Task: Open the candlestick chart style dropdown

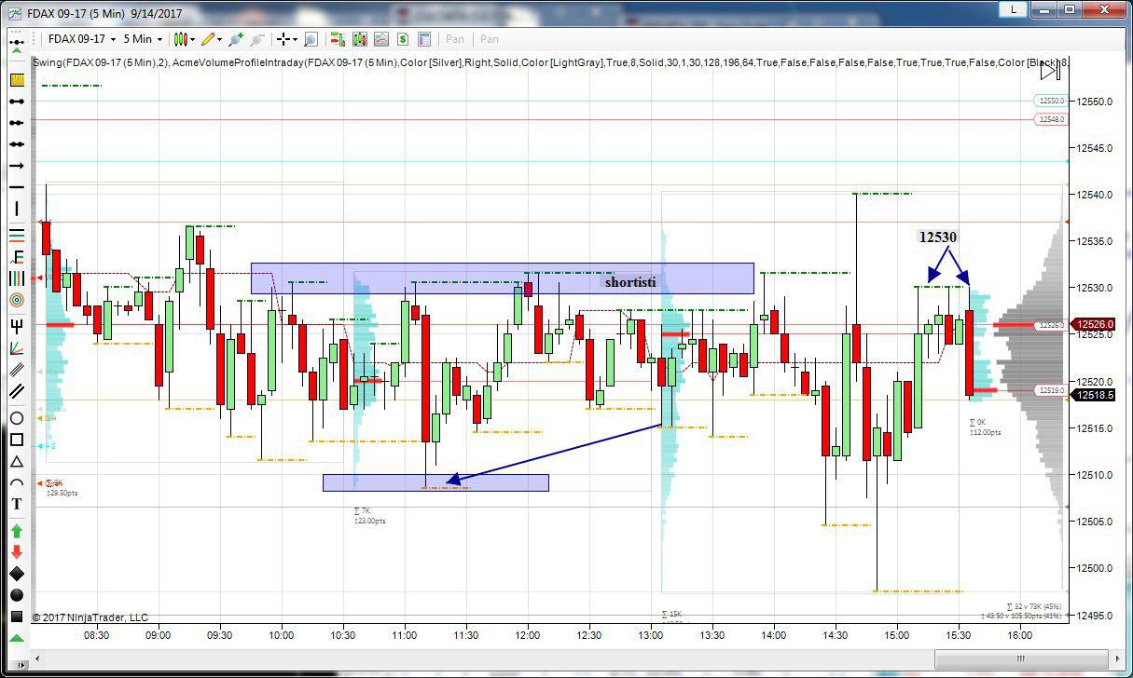Action: [184, 39]
